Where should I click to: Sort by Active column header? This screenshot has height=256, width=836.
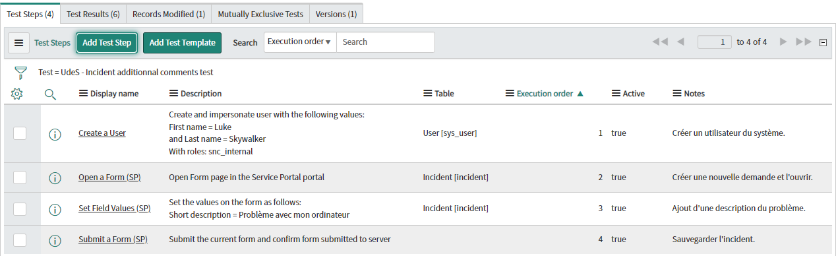[634, 94]
